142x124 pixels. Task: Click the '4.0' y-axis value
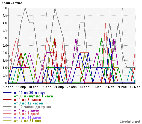(5, 23)
